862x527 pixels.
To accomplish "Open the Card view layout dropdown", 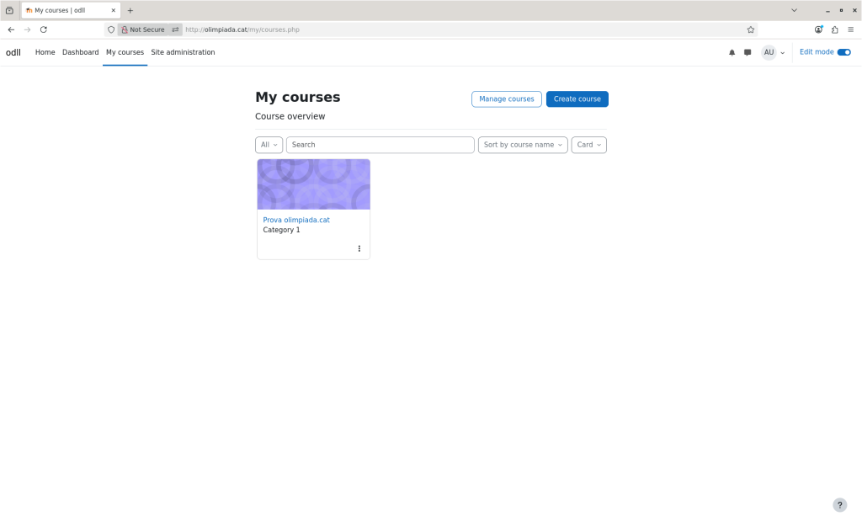I will [x=588, y=145].
